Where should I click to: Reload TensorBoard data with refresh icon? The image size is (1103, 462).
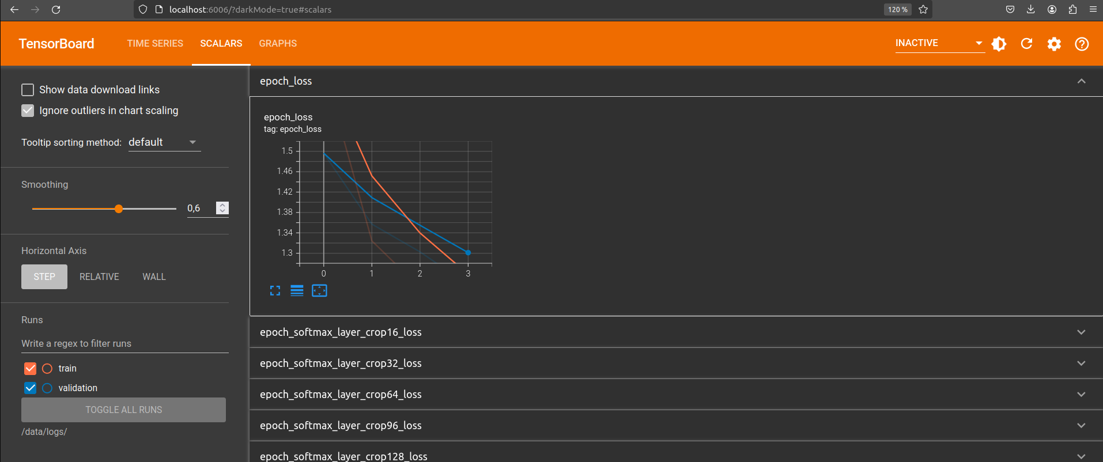1026,44
